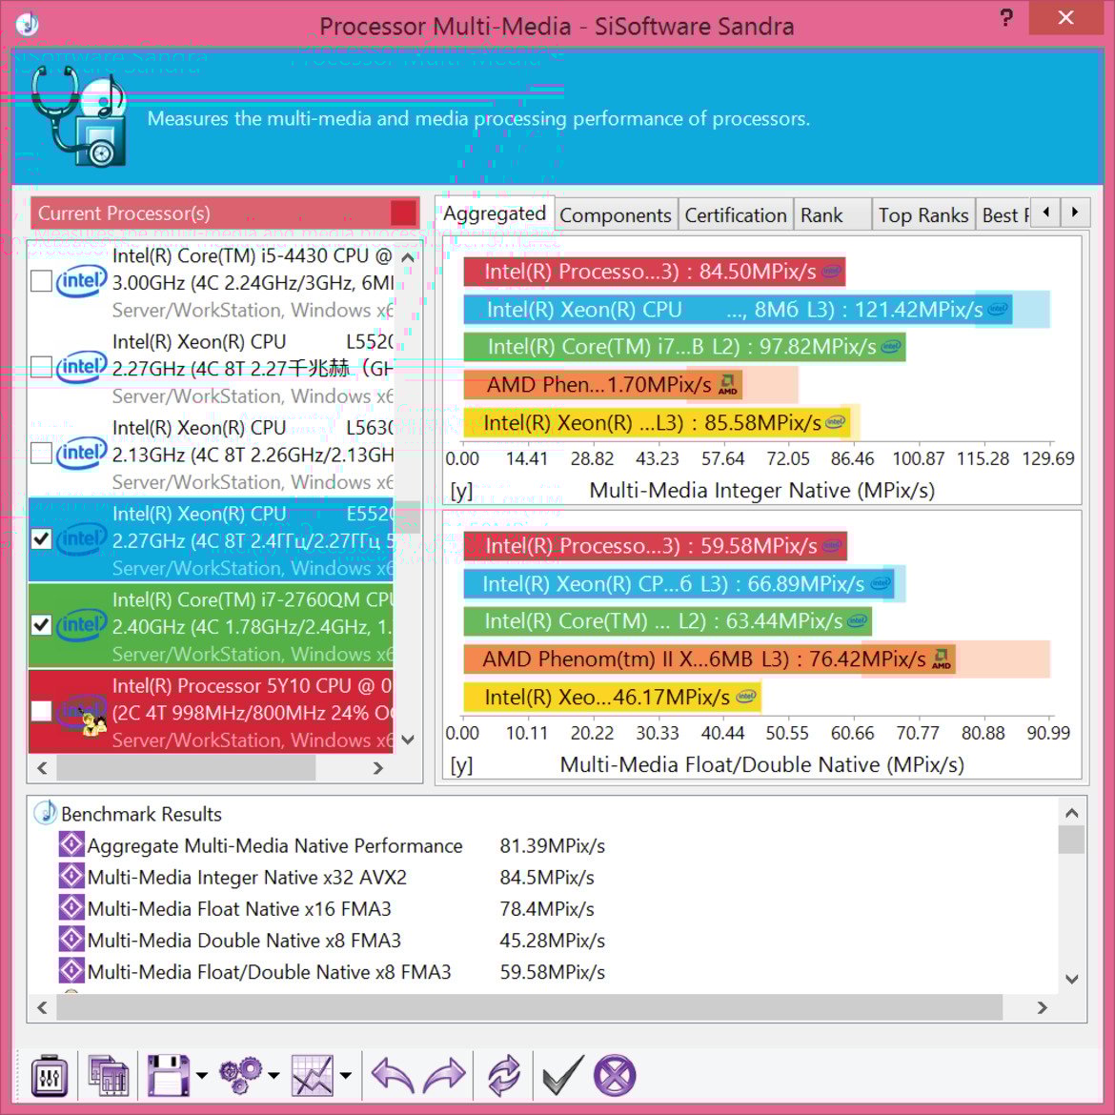Toggle checkbox for Xeon L5520 processor
Image resolution: width=1115 pixels, height=1115 pixels.
point(41,368)
